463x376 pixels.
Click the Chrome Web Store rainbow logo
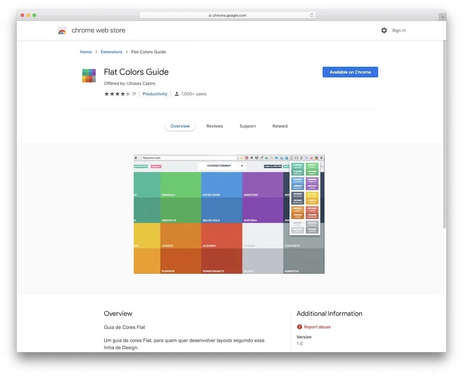pos(62,30)
